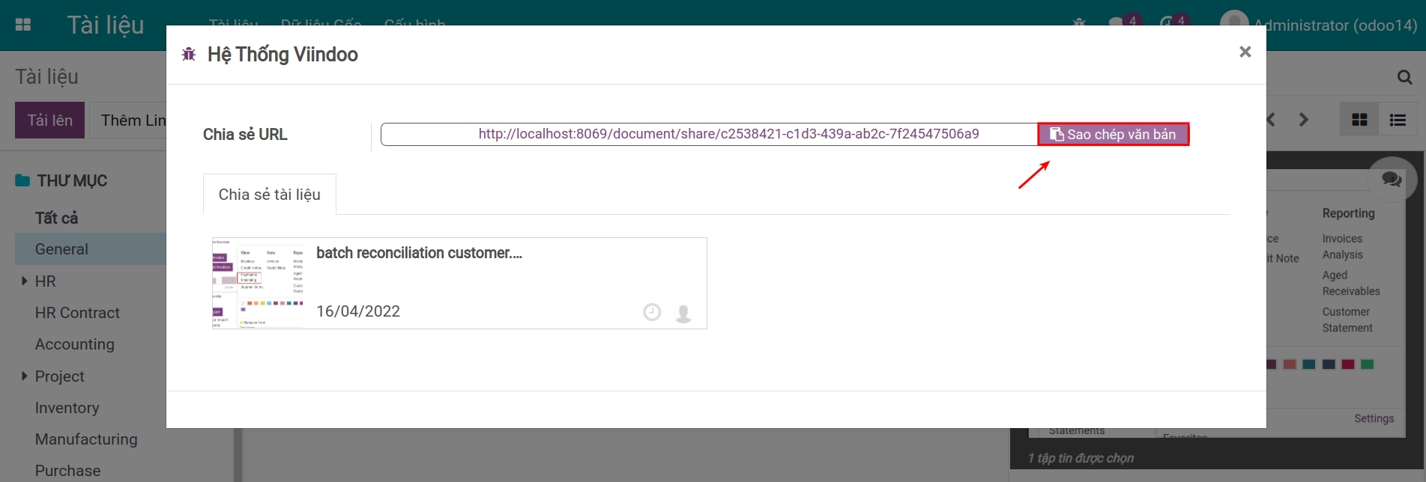Click the user avatar icon on document card

pos(683,313)
